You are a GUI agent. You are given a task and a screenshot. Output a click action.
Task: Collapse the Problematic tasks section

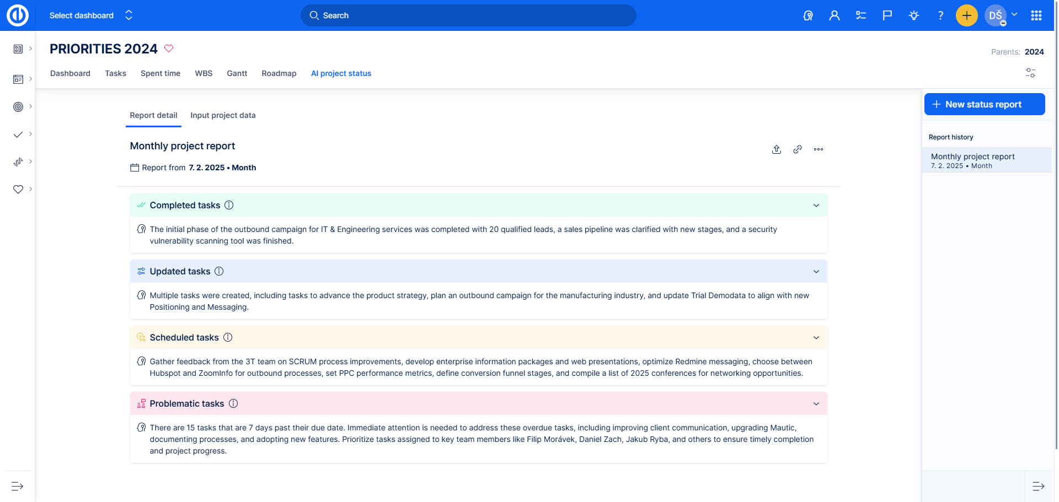click(x=816, y=404)
